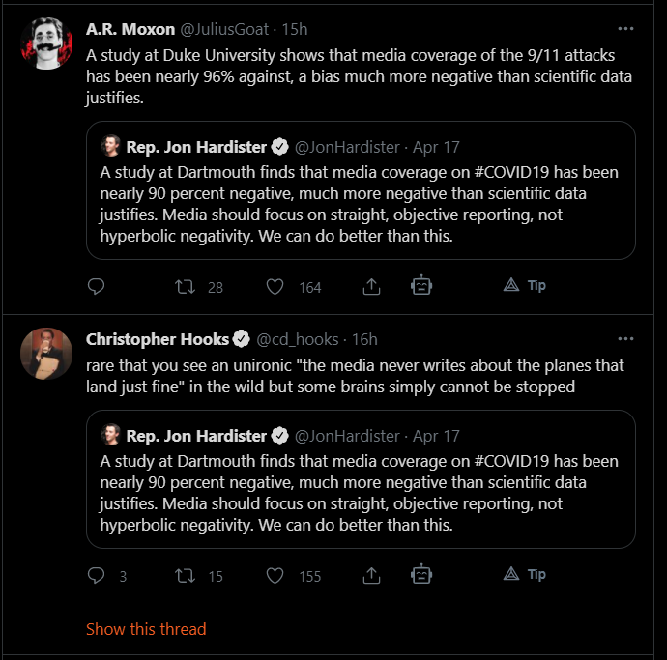Open Christopher Hooks' profile avatar
This screenshot has width=667, height=660.
coord(46,354)
